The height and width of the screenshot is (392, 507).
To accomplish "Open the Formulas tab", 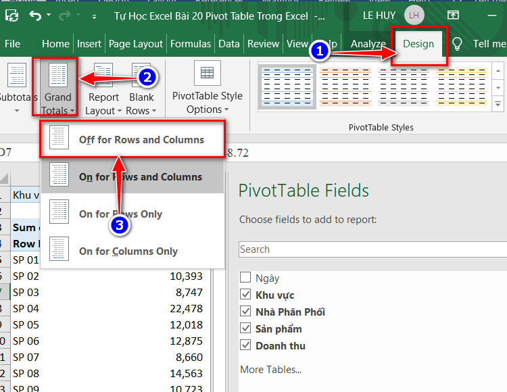I will [191, 44].
